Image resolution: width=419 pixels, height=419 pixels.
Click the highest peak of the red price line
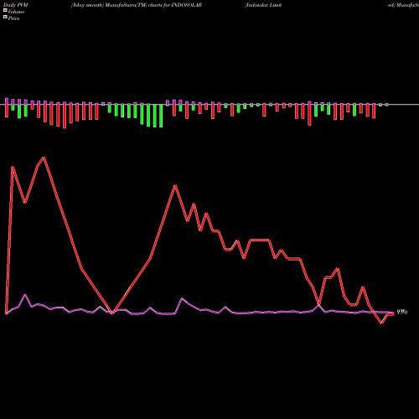pos(44,158)
